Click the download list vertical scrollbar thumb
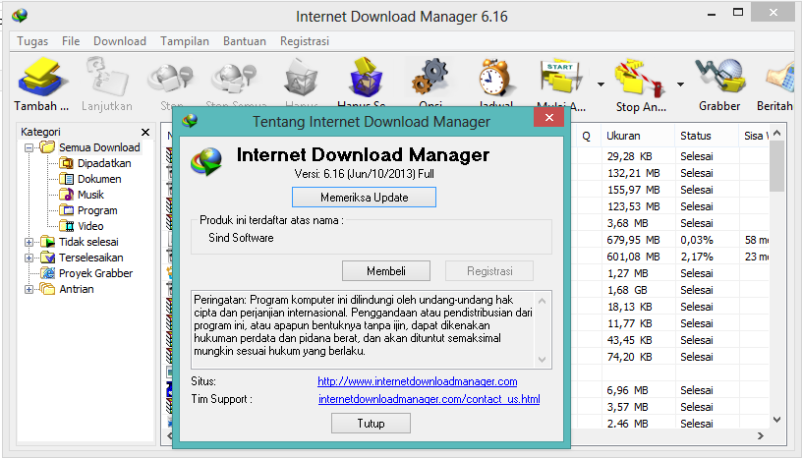The image size is (802, 459). pyautogui.click(x=776, y=166)
